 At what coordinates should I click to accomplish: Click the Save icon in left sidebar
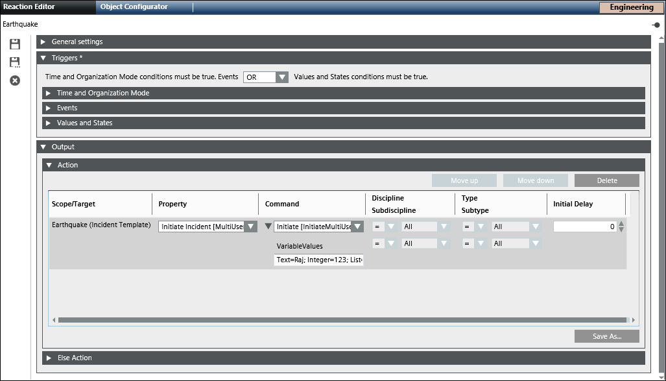coord(15,44)
